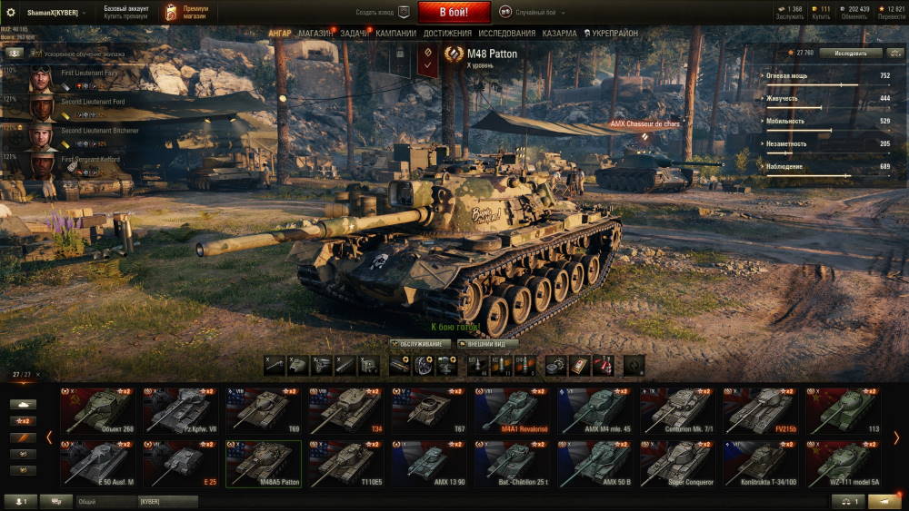This screenshot has height=511, width=909.
Task: Open the Premium shop icon
Action: [x=171, y=12]
